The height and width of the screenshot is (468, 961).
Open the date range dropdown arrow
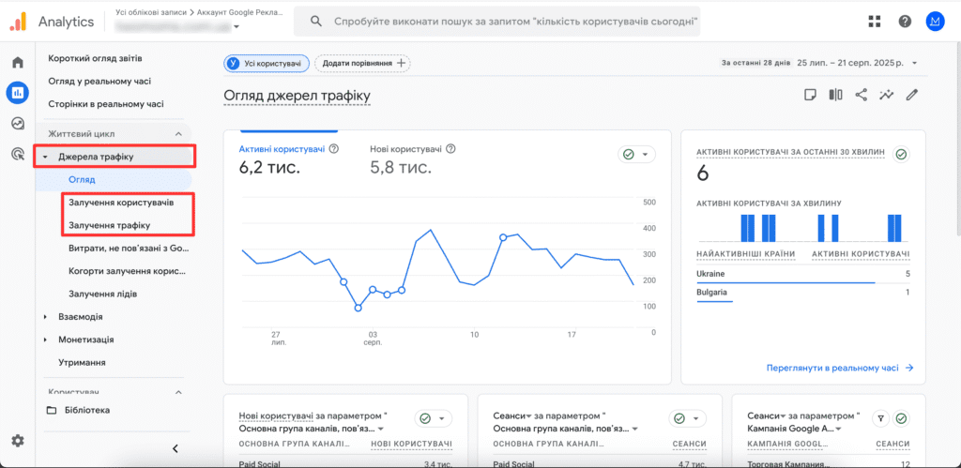pos(914,63)
